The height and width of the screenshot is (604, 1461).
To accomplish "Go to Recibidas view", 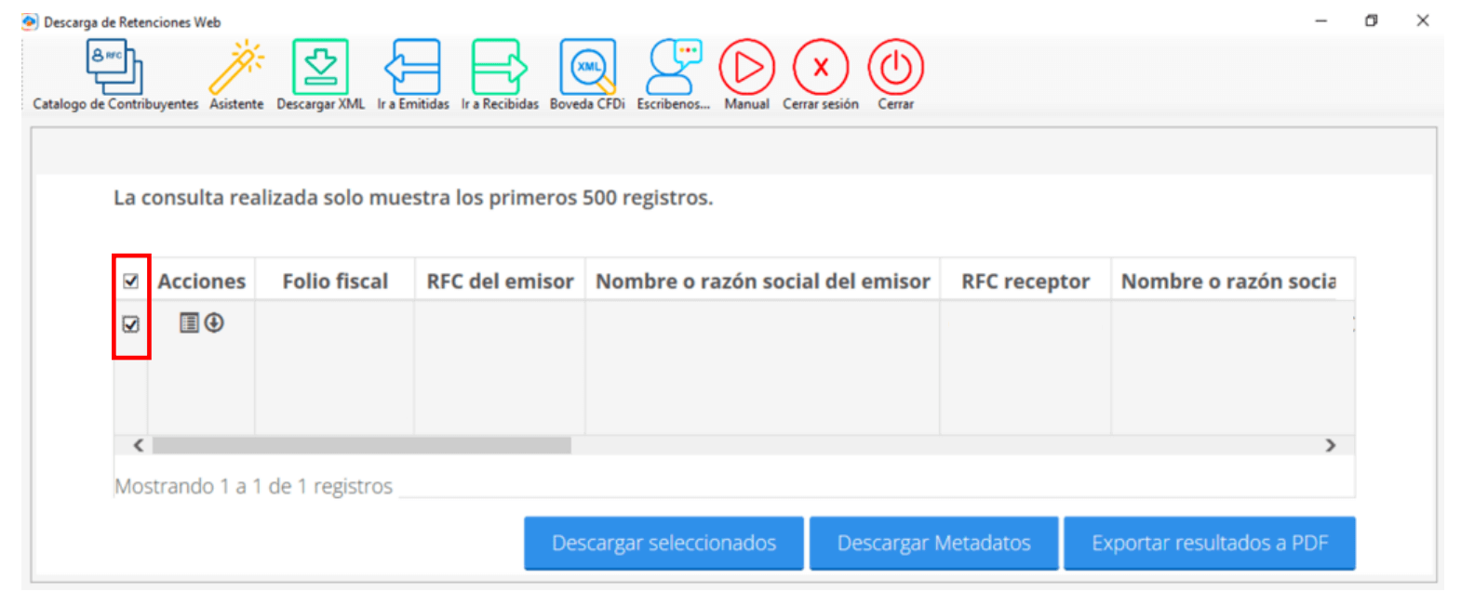I will [500, 74].
